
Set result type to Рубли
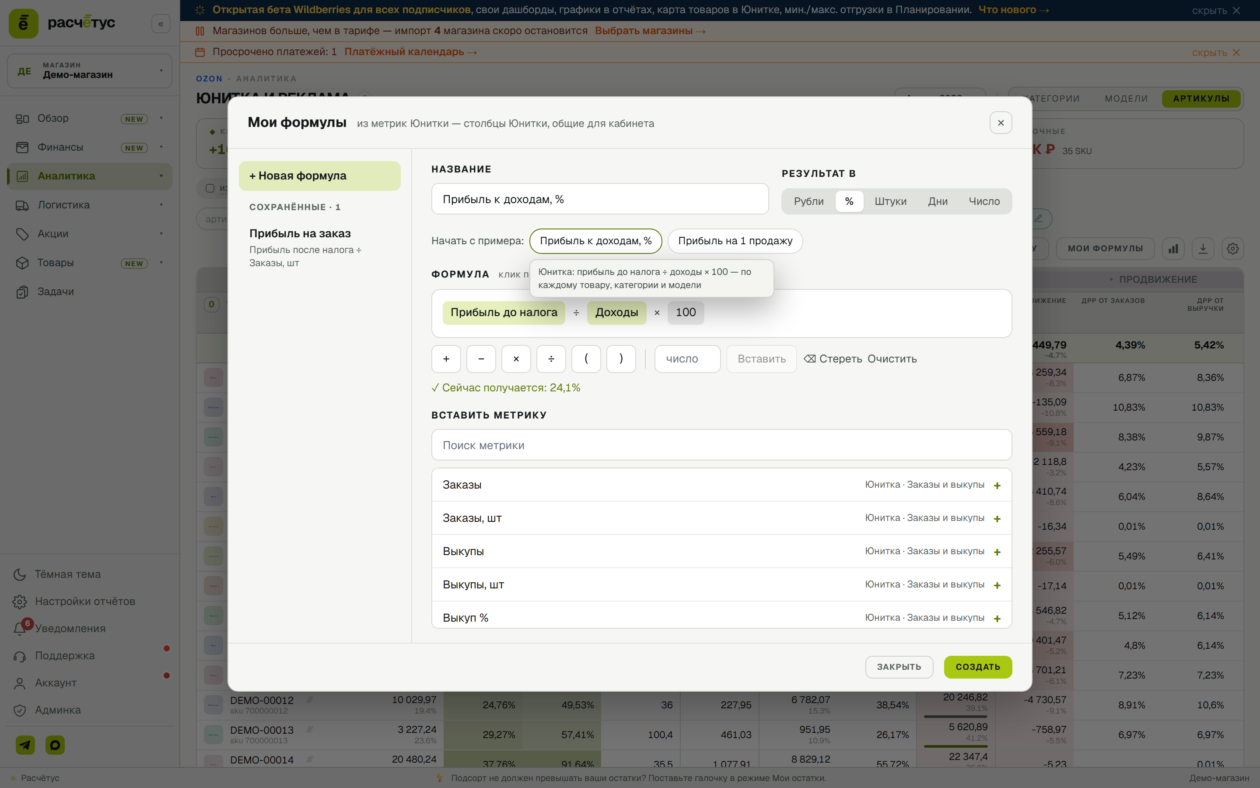[x=808, y=201]
